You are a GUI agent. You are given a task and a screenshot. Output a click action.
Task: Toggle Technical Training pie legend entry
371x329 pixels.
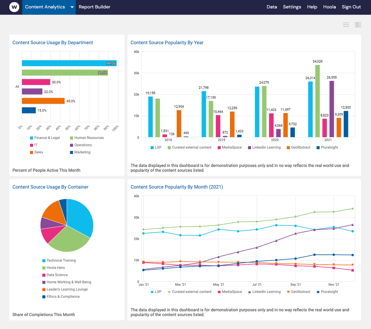coord(59,261)
